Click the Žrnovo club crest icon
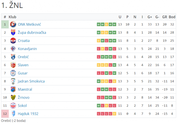 13,97
